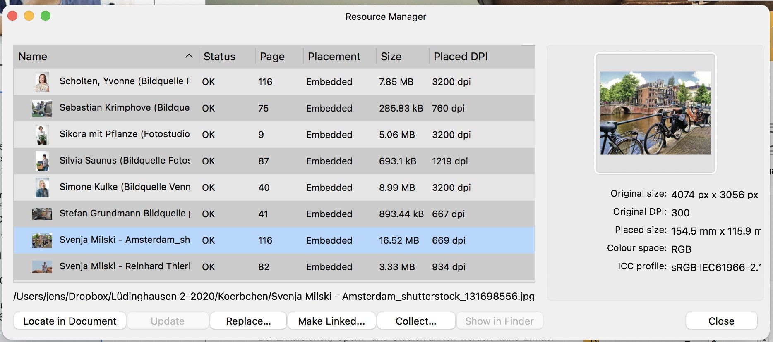Image resolution: width=773 pixels, height=342 pixels.
Task: Sort by the Placement column header
Action: [340, 57]
